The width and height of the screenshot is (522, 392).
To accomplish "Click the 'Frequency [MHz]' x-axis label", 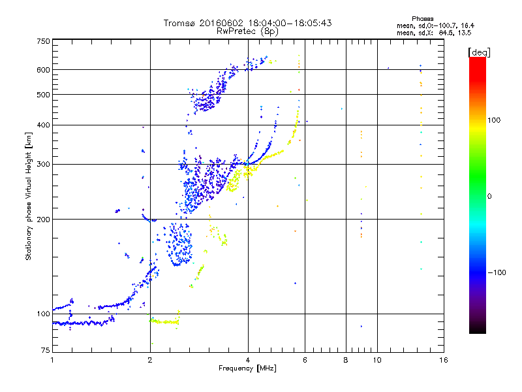I will (247, 368).
